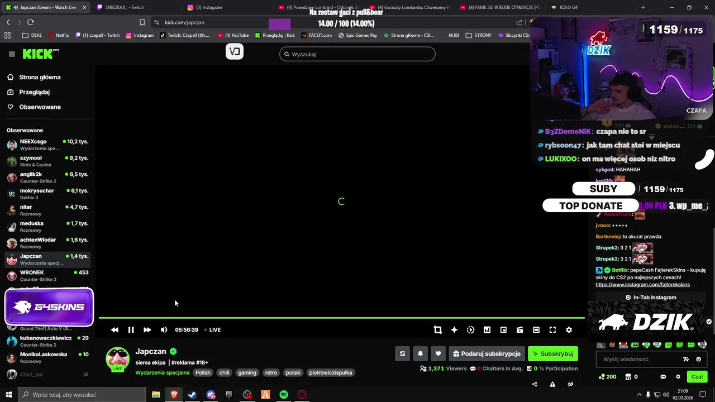Switch to the Instagram browser tab
This screenshot has width=715, height=402.
[x=223, y=7]
